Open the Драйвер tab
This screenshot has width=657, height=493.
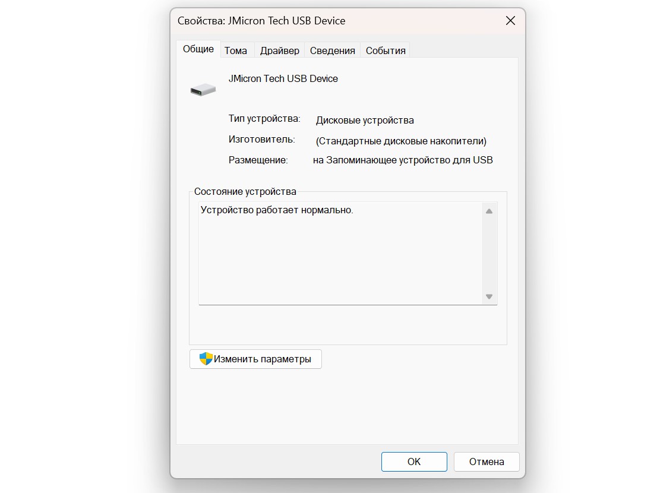click(279, 50)
